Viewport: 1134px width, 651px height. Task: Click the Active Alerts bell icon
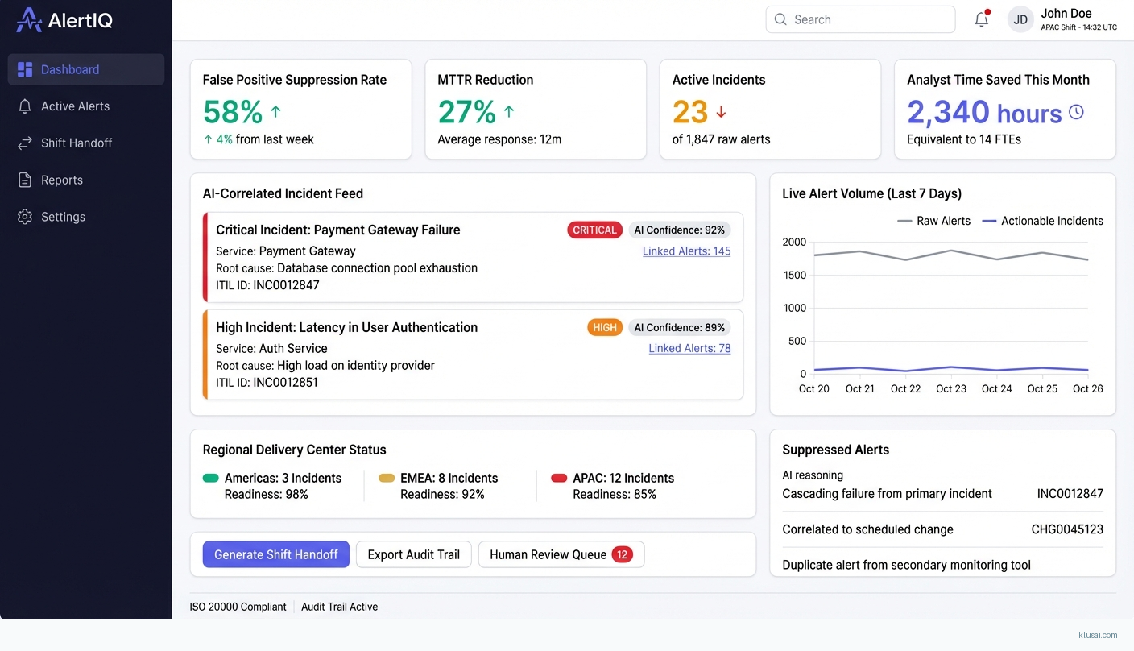[25, 106]
